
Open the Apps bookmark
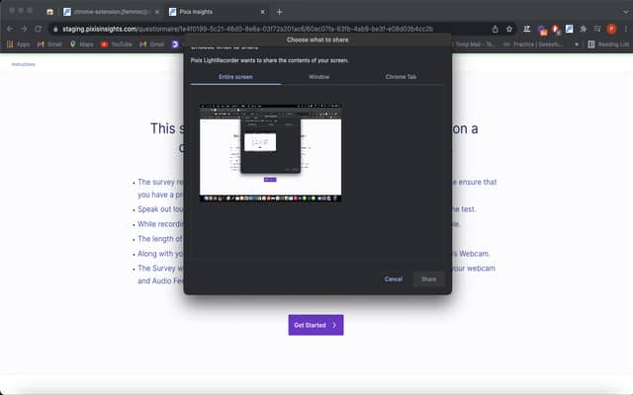pos(18,43)
